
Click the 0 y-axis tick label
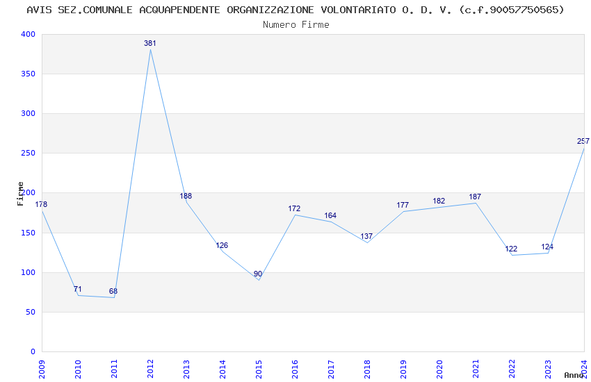(x=33, y=351)
